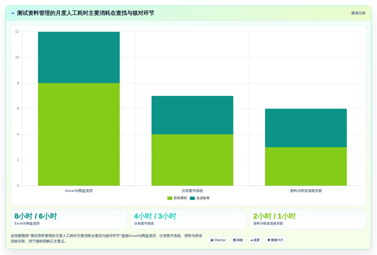Image resolution: width=377 pixels, height=255 pixels.
Task: Click the blue lightning icon beside the title
Action: 13,13
